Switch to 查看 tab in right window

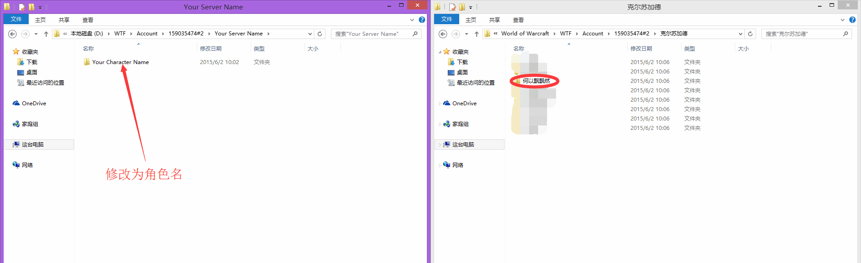[518, 20]
